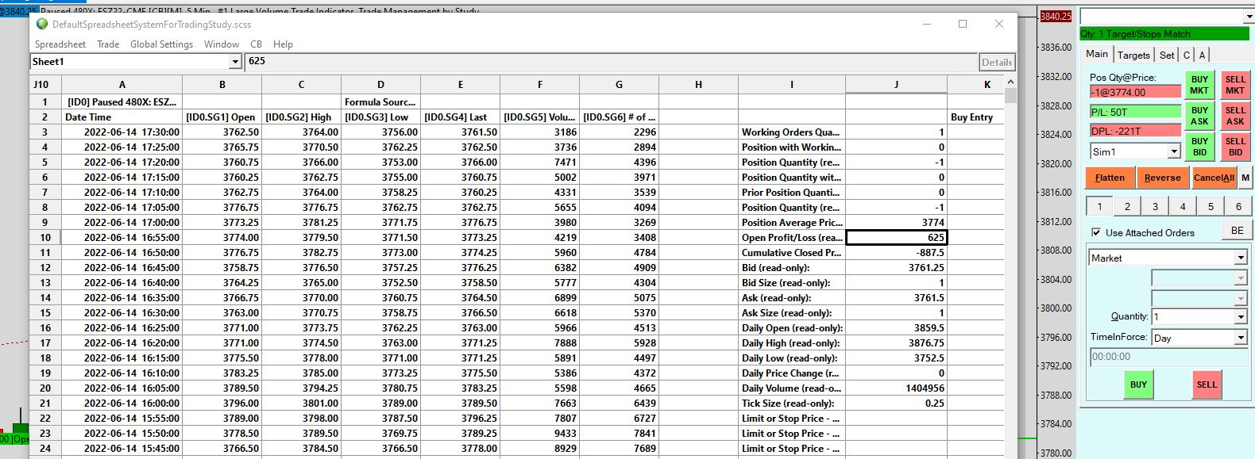Open the Spreadsheet menu

[x=60, y=44]
